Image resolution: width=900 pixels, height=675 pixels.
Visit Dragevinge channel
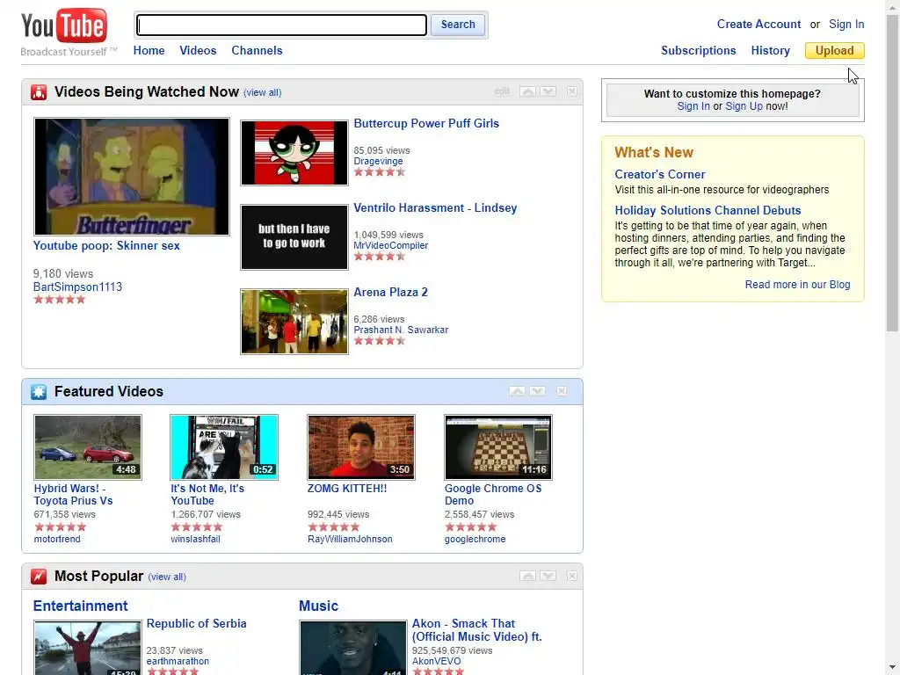pos(378,162)
